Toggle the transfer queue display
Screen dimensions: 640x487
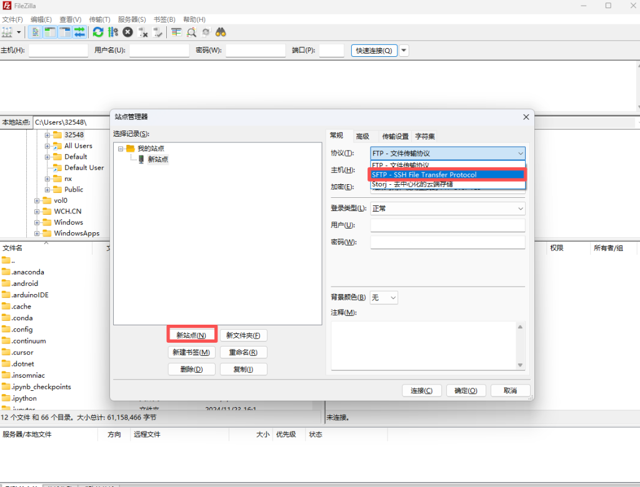click(x=79, y=32)
